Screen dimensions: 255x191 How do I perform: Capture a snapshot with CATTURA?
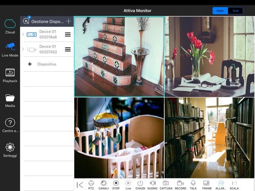(x=166, y=185)
